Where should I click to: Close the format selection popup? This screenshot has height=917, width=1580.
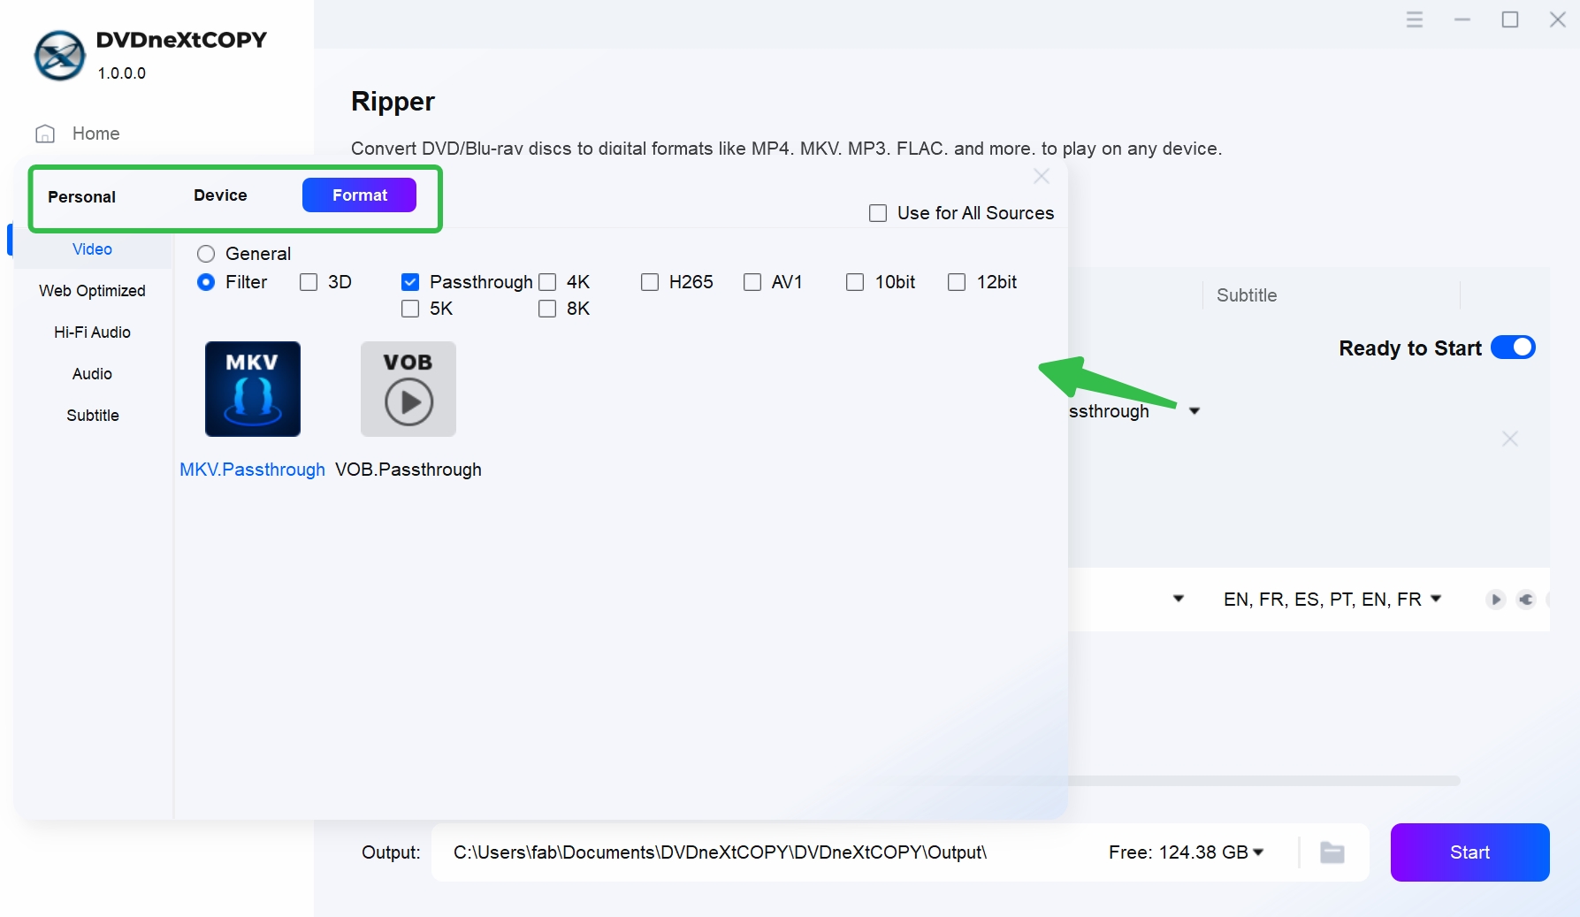click(x=1042, y=176)
